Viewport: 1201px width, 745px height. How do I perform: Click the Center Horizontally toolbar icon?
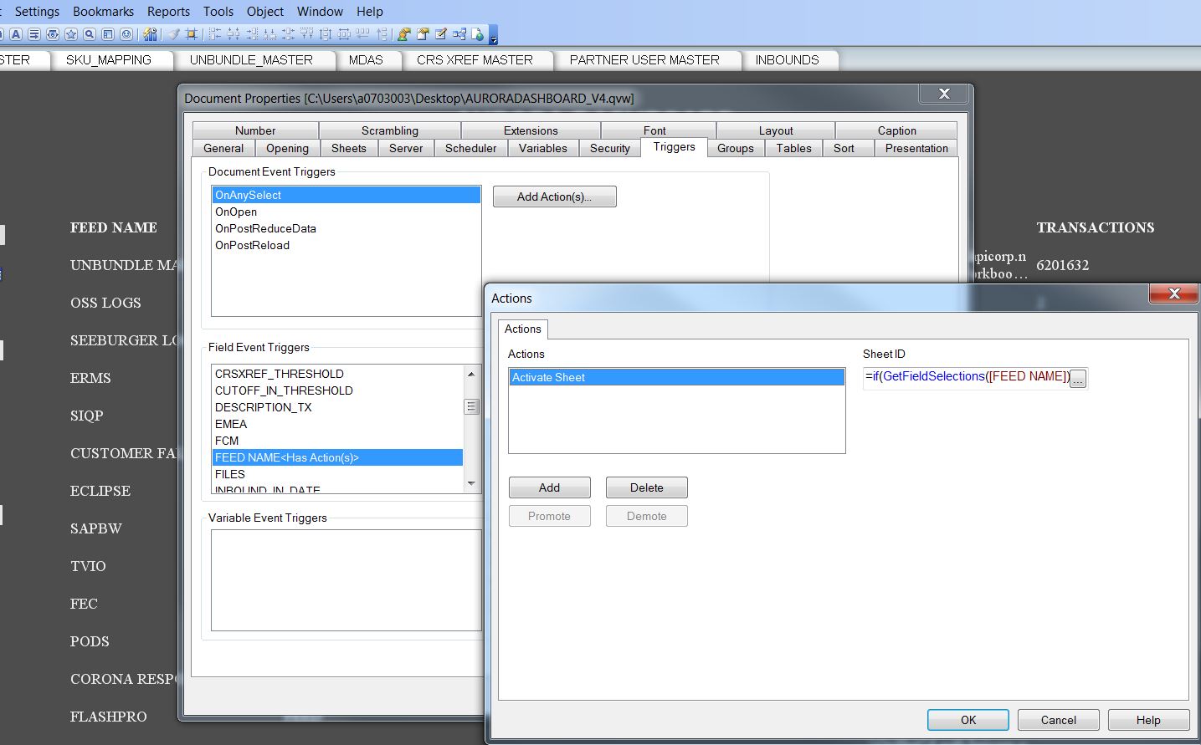(234, 34)
